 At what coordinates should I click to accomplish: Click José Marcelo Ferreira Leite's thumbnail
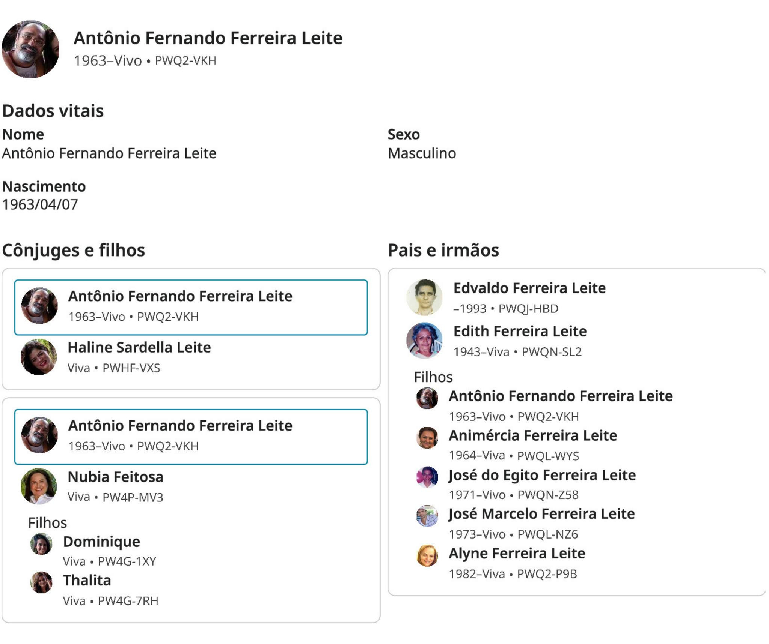[427, 516]
